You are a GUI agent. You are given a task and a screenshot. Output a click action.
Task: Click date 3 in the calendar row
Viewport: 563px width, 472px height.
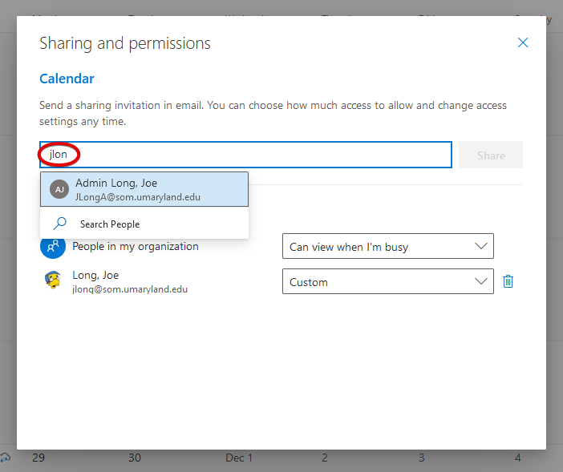(421, 458)
